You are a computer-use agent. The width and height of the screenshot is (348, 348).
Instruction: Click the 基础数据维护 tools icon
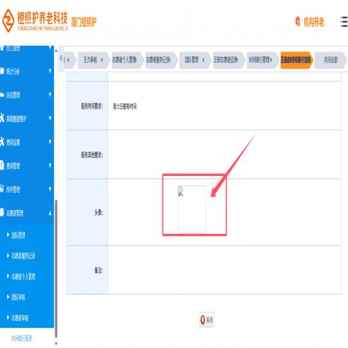[x=2, y=118]
